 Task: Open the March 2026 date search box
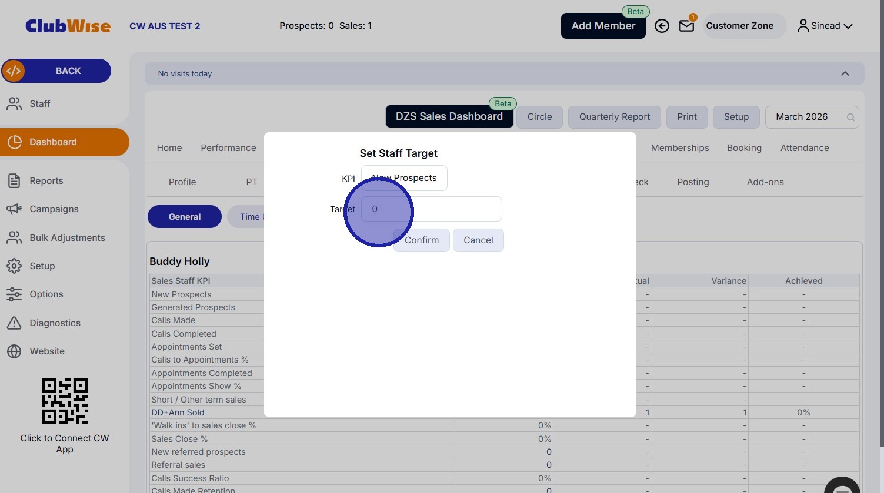812,117
